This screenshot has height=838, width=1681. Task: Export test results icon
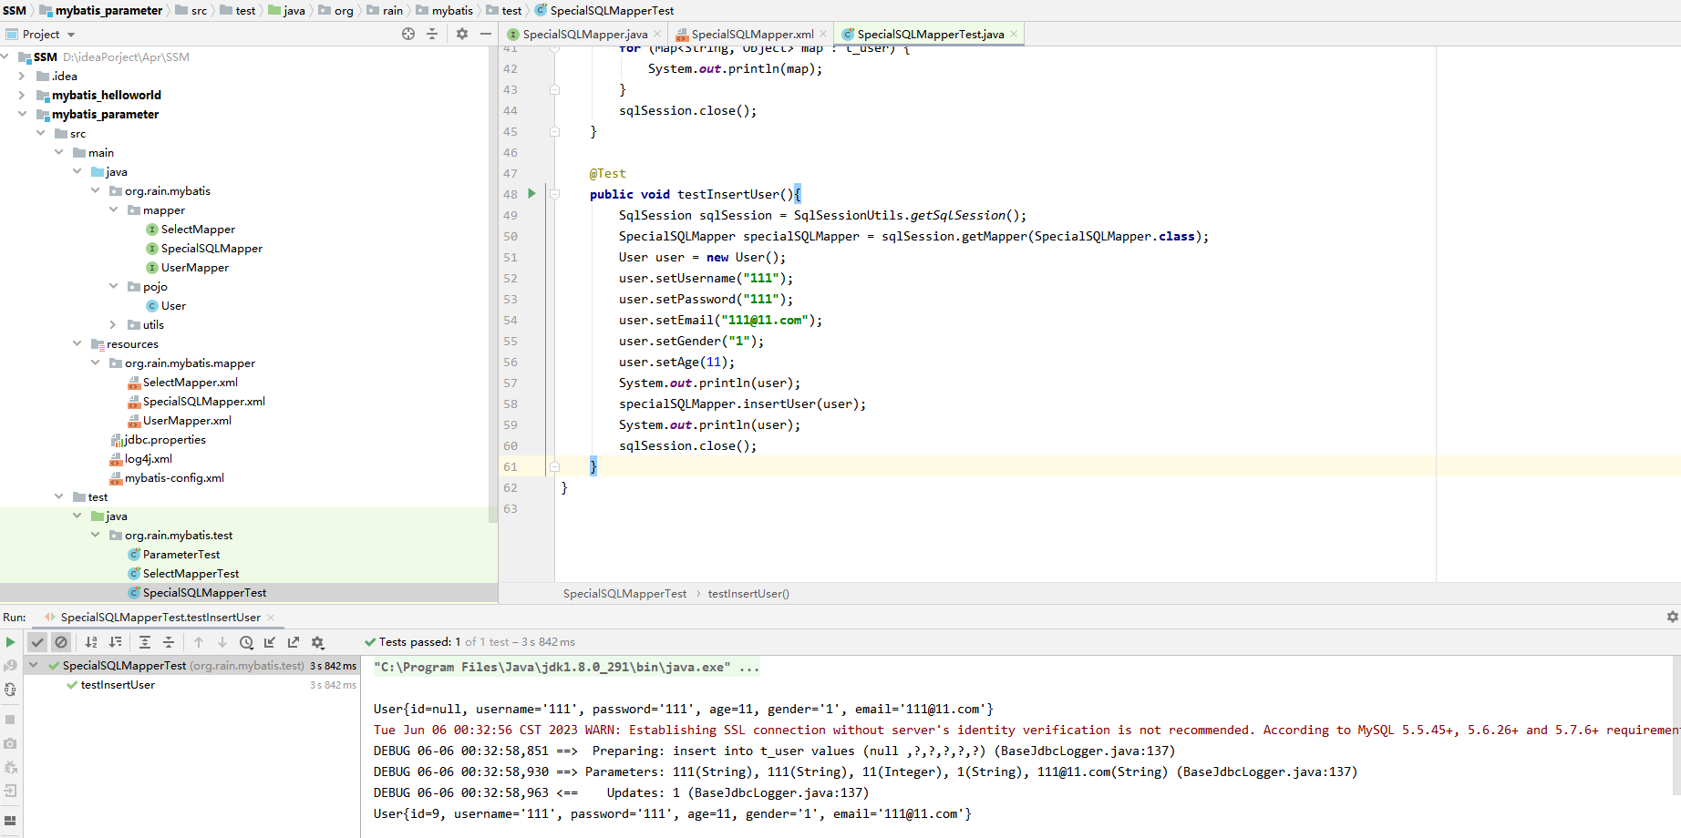point(294,642)
